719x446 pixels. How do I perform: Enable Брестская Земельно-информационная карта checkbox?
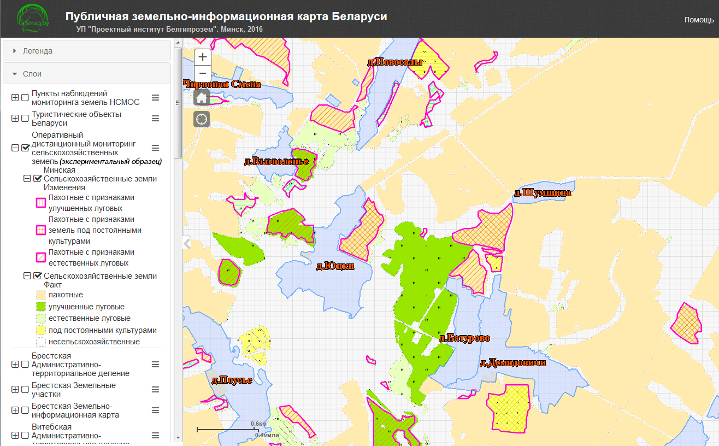pos(25,410)
